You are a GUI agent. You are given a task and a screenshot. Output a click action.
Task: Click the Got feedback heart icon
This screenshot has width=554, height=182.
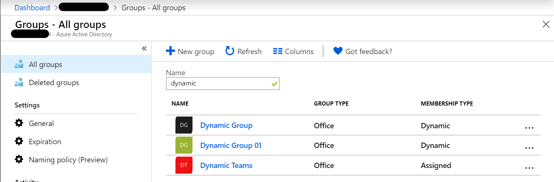tap(338, 51)
